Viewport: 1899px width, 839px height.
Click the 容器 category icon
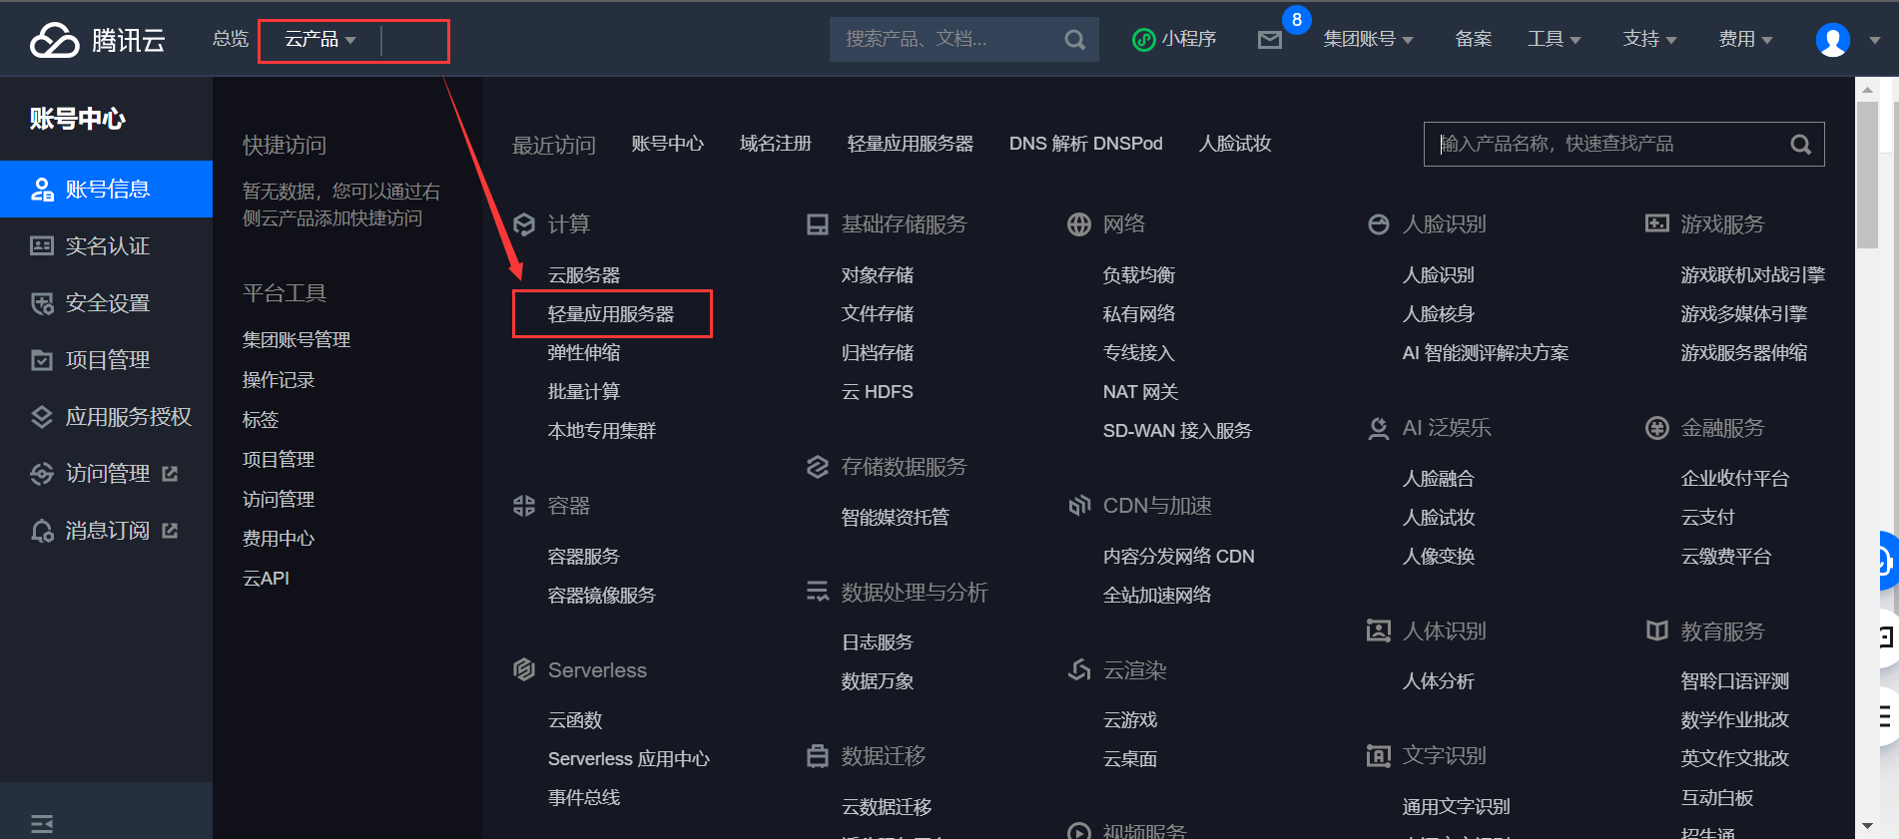coord(524,506)
